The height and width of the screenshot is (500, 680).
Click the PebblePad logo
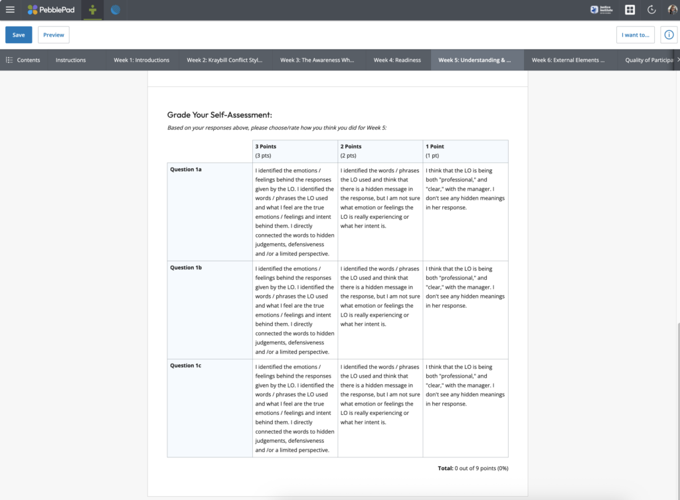[50, 9]
